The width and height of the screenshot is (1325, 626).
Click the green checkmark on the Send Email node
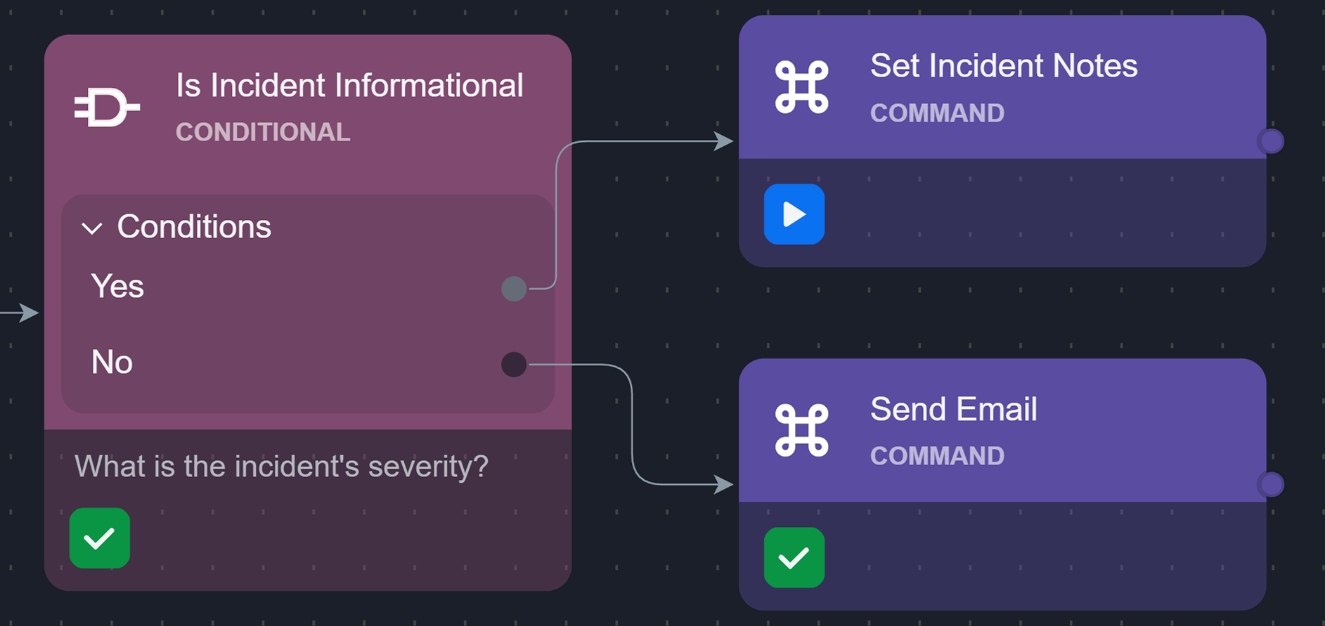coord(794,557)
